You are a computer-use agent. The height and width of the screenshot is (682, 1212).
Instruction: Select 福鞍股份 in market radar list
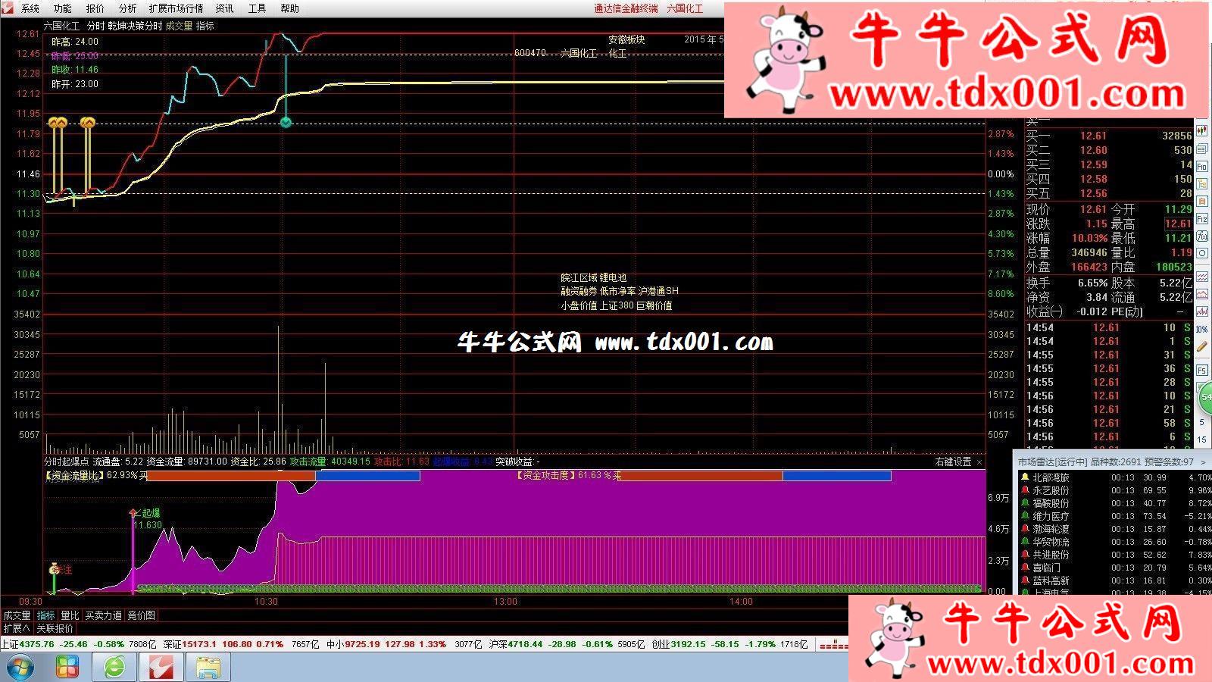tap(1051, 503)
